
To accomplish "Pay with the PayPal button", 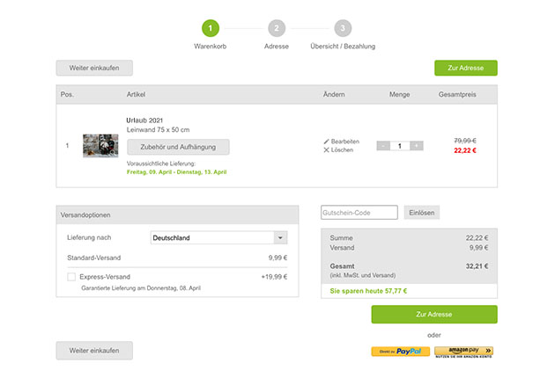I will [400, 352].
